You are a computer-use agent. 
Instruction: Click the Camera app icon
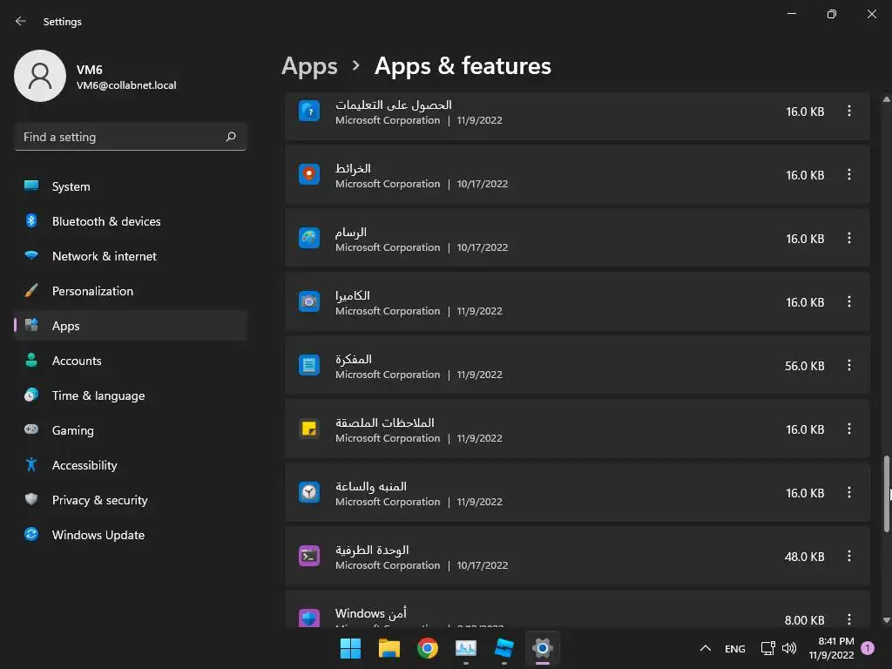pyautogui.click(x=309, y=302)
